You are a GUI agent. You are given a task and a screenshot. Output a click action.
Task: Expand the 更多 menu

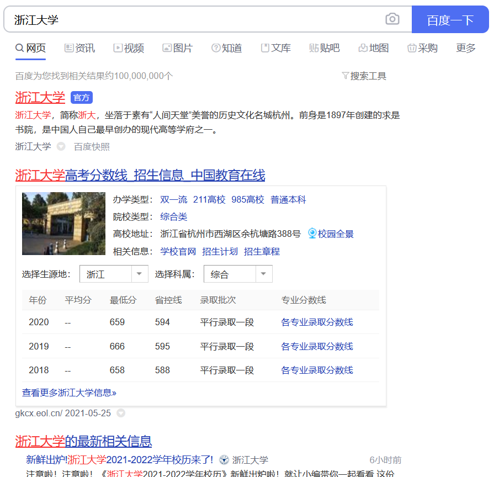click(465, 48)
